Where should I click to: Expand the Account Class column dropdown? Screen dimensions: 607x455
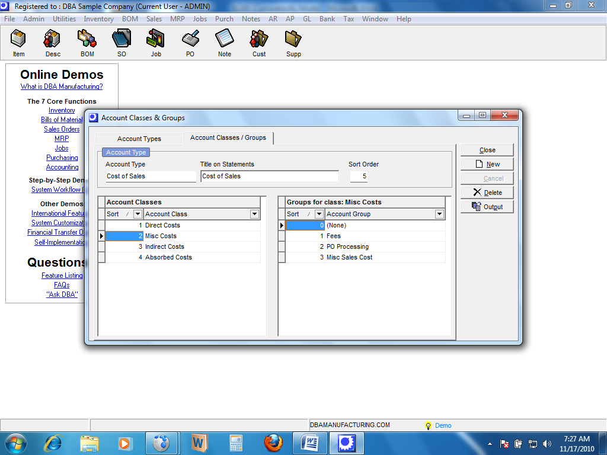tap(254, 214)
